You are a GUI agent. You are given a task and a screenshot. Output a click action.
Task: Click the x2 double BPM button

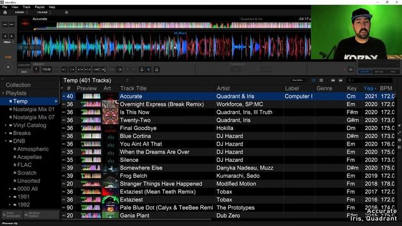[95, 69]
